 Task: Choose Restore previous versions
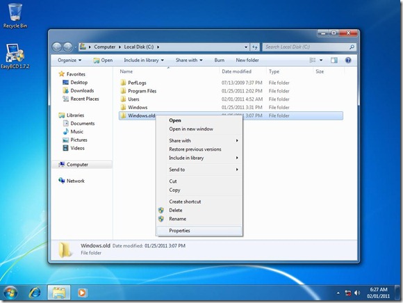[x=195, y=149]
